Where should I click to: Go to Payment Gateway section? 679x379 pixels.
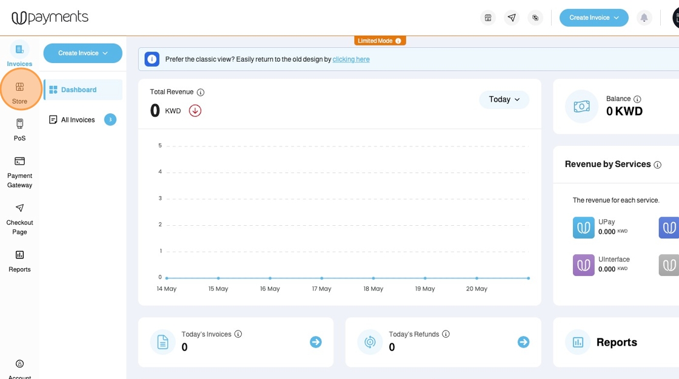(x=19, y=172)
